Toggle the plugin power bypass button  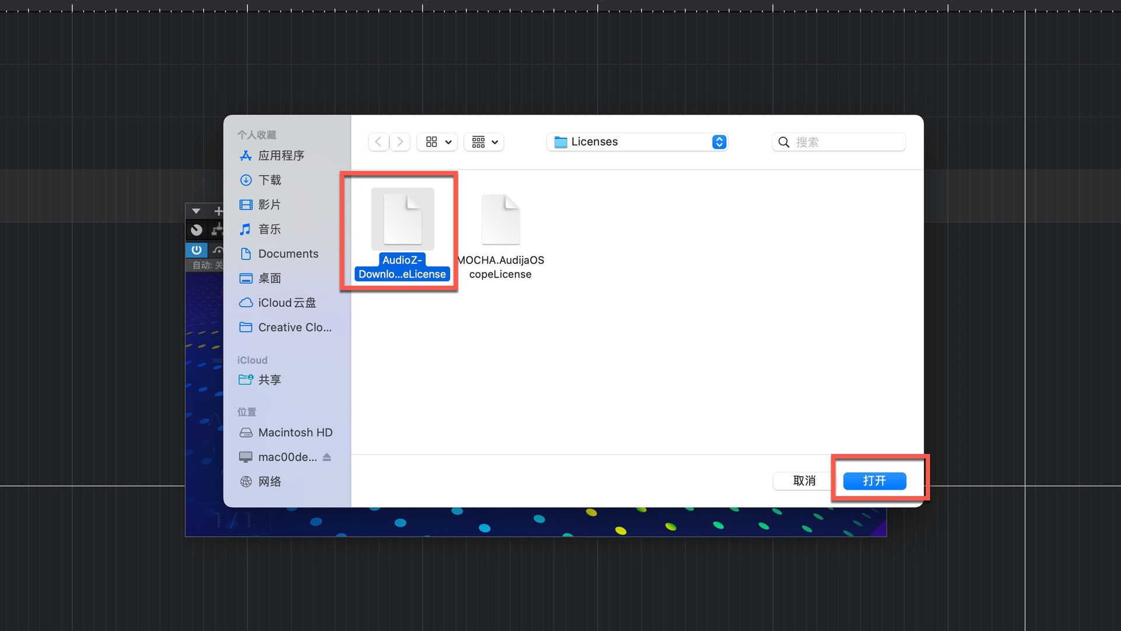(x=196, y=250)
